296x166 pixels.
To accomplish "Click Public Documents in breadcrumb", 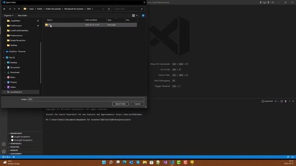I will click(x=54, y=9).
